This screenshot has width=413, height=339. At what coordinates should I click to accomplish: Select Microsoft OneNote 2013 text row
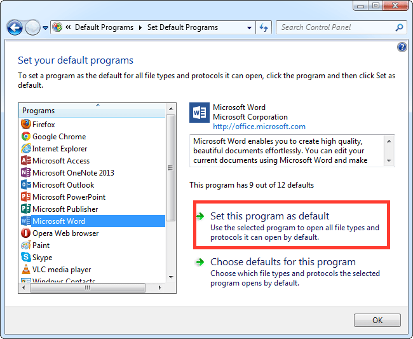[73, 173]
